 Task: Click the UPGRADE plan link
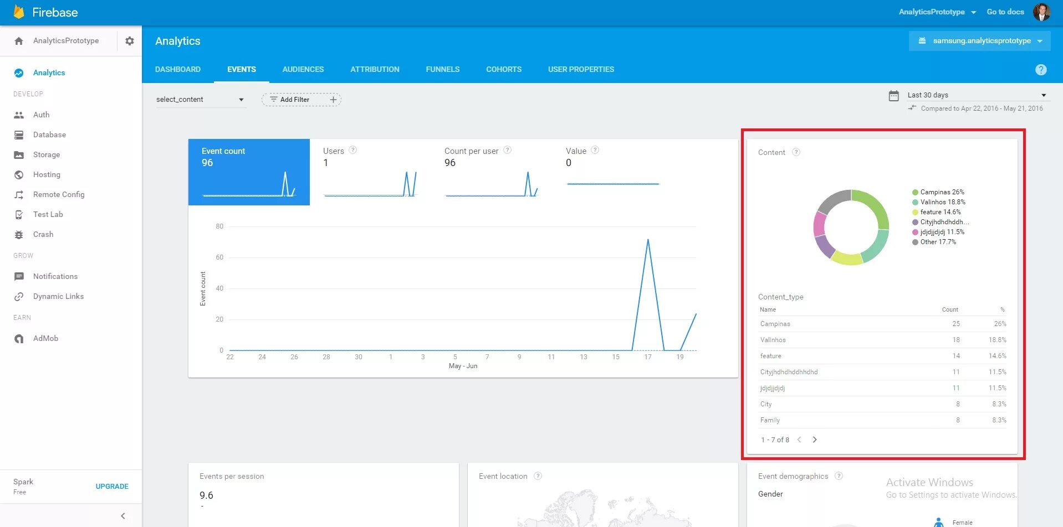112,487
